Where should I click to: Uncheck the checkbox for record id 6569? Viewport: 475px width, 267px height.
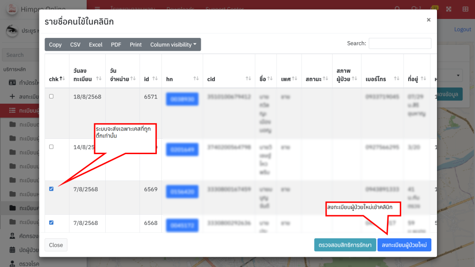pos(51,189)
